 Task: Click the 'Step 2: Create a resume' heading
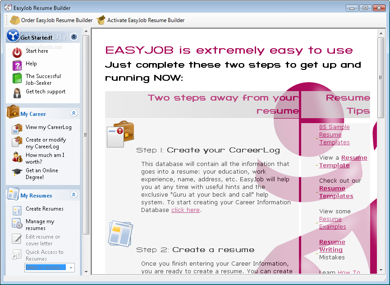tap(195, 250)
